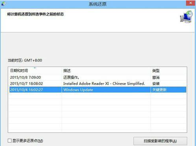Click 扫描受影响的程序(A) button
The image size is (196, 146).
[x=160, y=141]
